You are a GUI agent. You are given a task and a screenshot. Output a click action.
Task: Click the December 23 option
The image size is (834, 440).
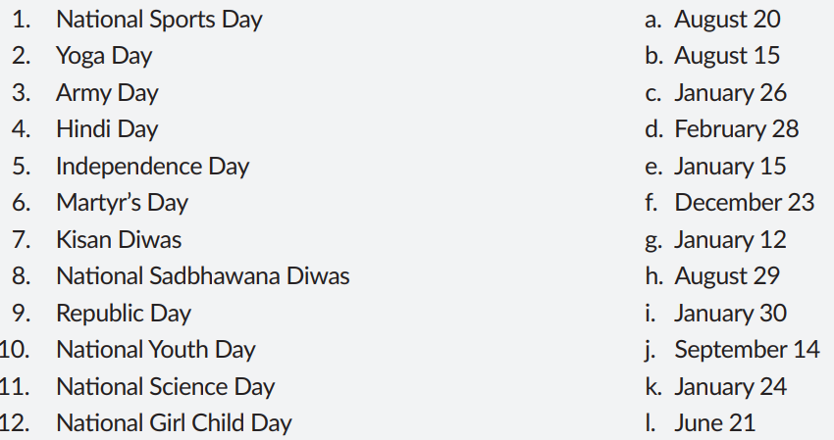(x=744, y=203)
